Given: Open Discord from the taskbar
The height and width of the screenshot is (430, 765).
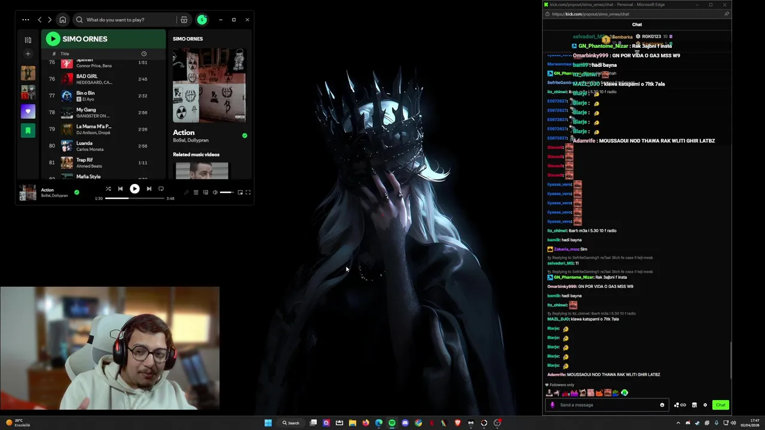Looking at the screenshot, I should pos(405,423).
